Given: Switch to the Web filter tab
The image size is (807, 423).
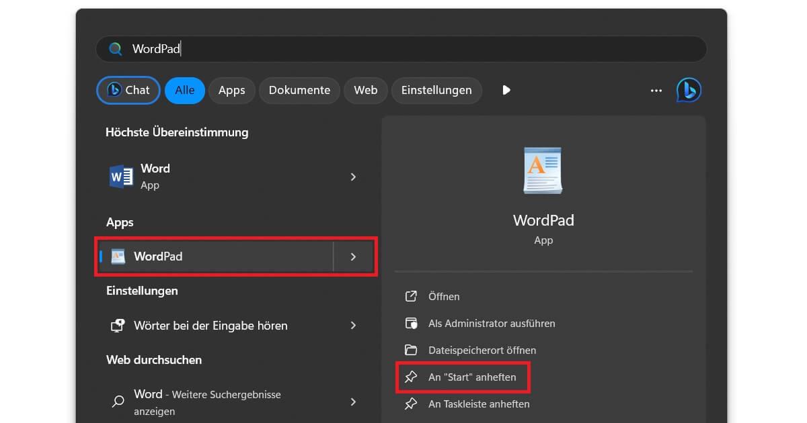Looking at the screenshot, I should 365,90.
